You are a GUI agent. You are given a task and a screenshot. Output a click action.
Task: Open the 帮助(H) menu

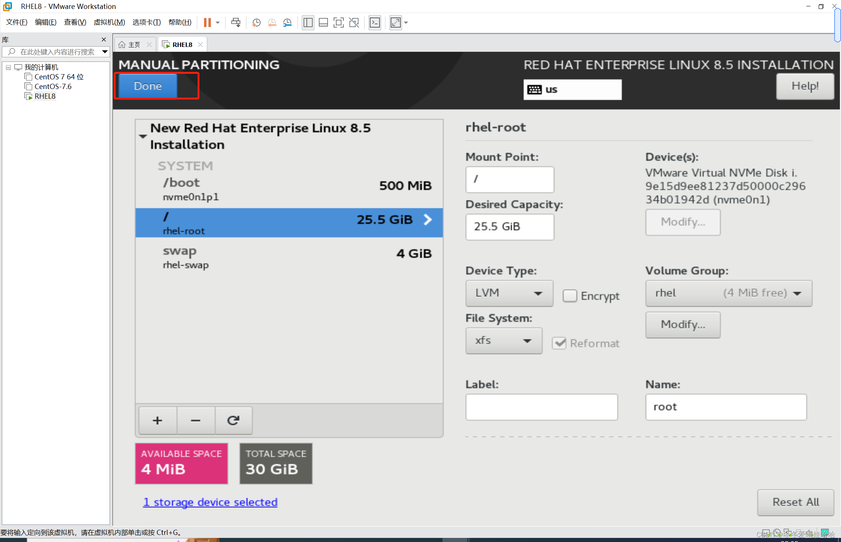tap(180, 22)
